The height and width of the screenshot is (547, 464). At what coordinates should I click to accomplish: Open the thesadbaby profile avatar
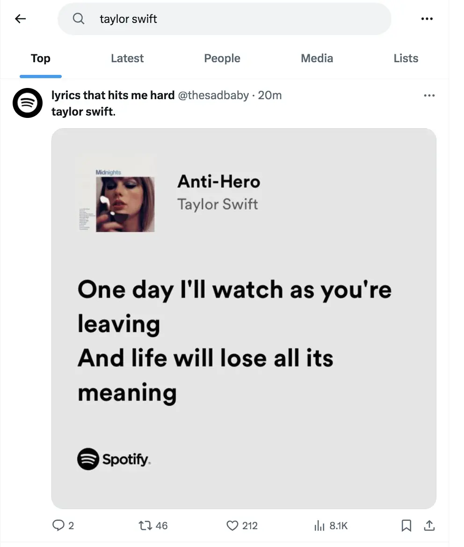point(28,103)
